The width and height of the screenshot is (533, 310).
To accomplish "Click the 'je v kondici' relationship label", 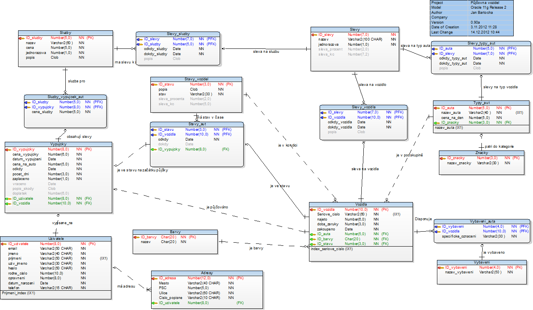I will (x=287, y=145).
